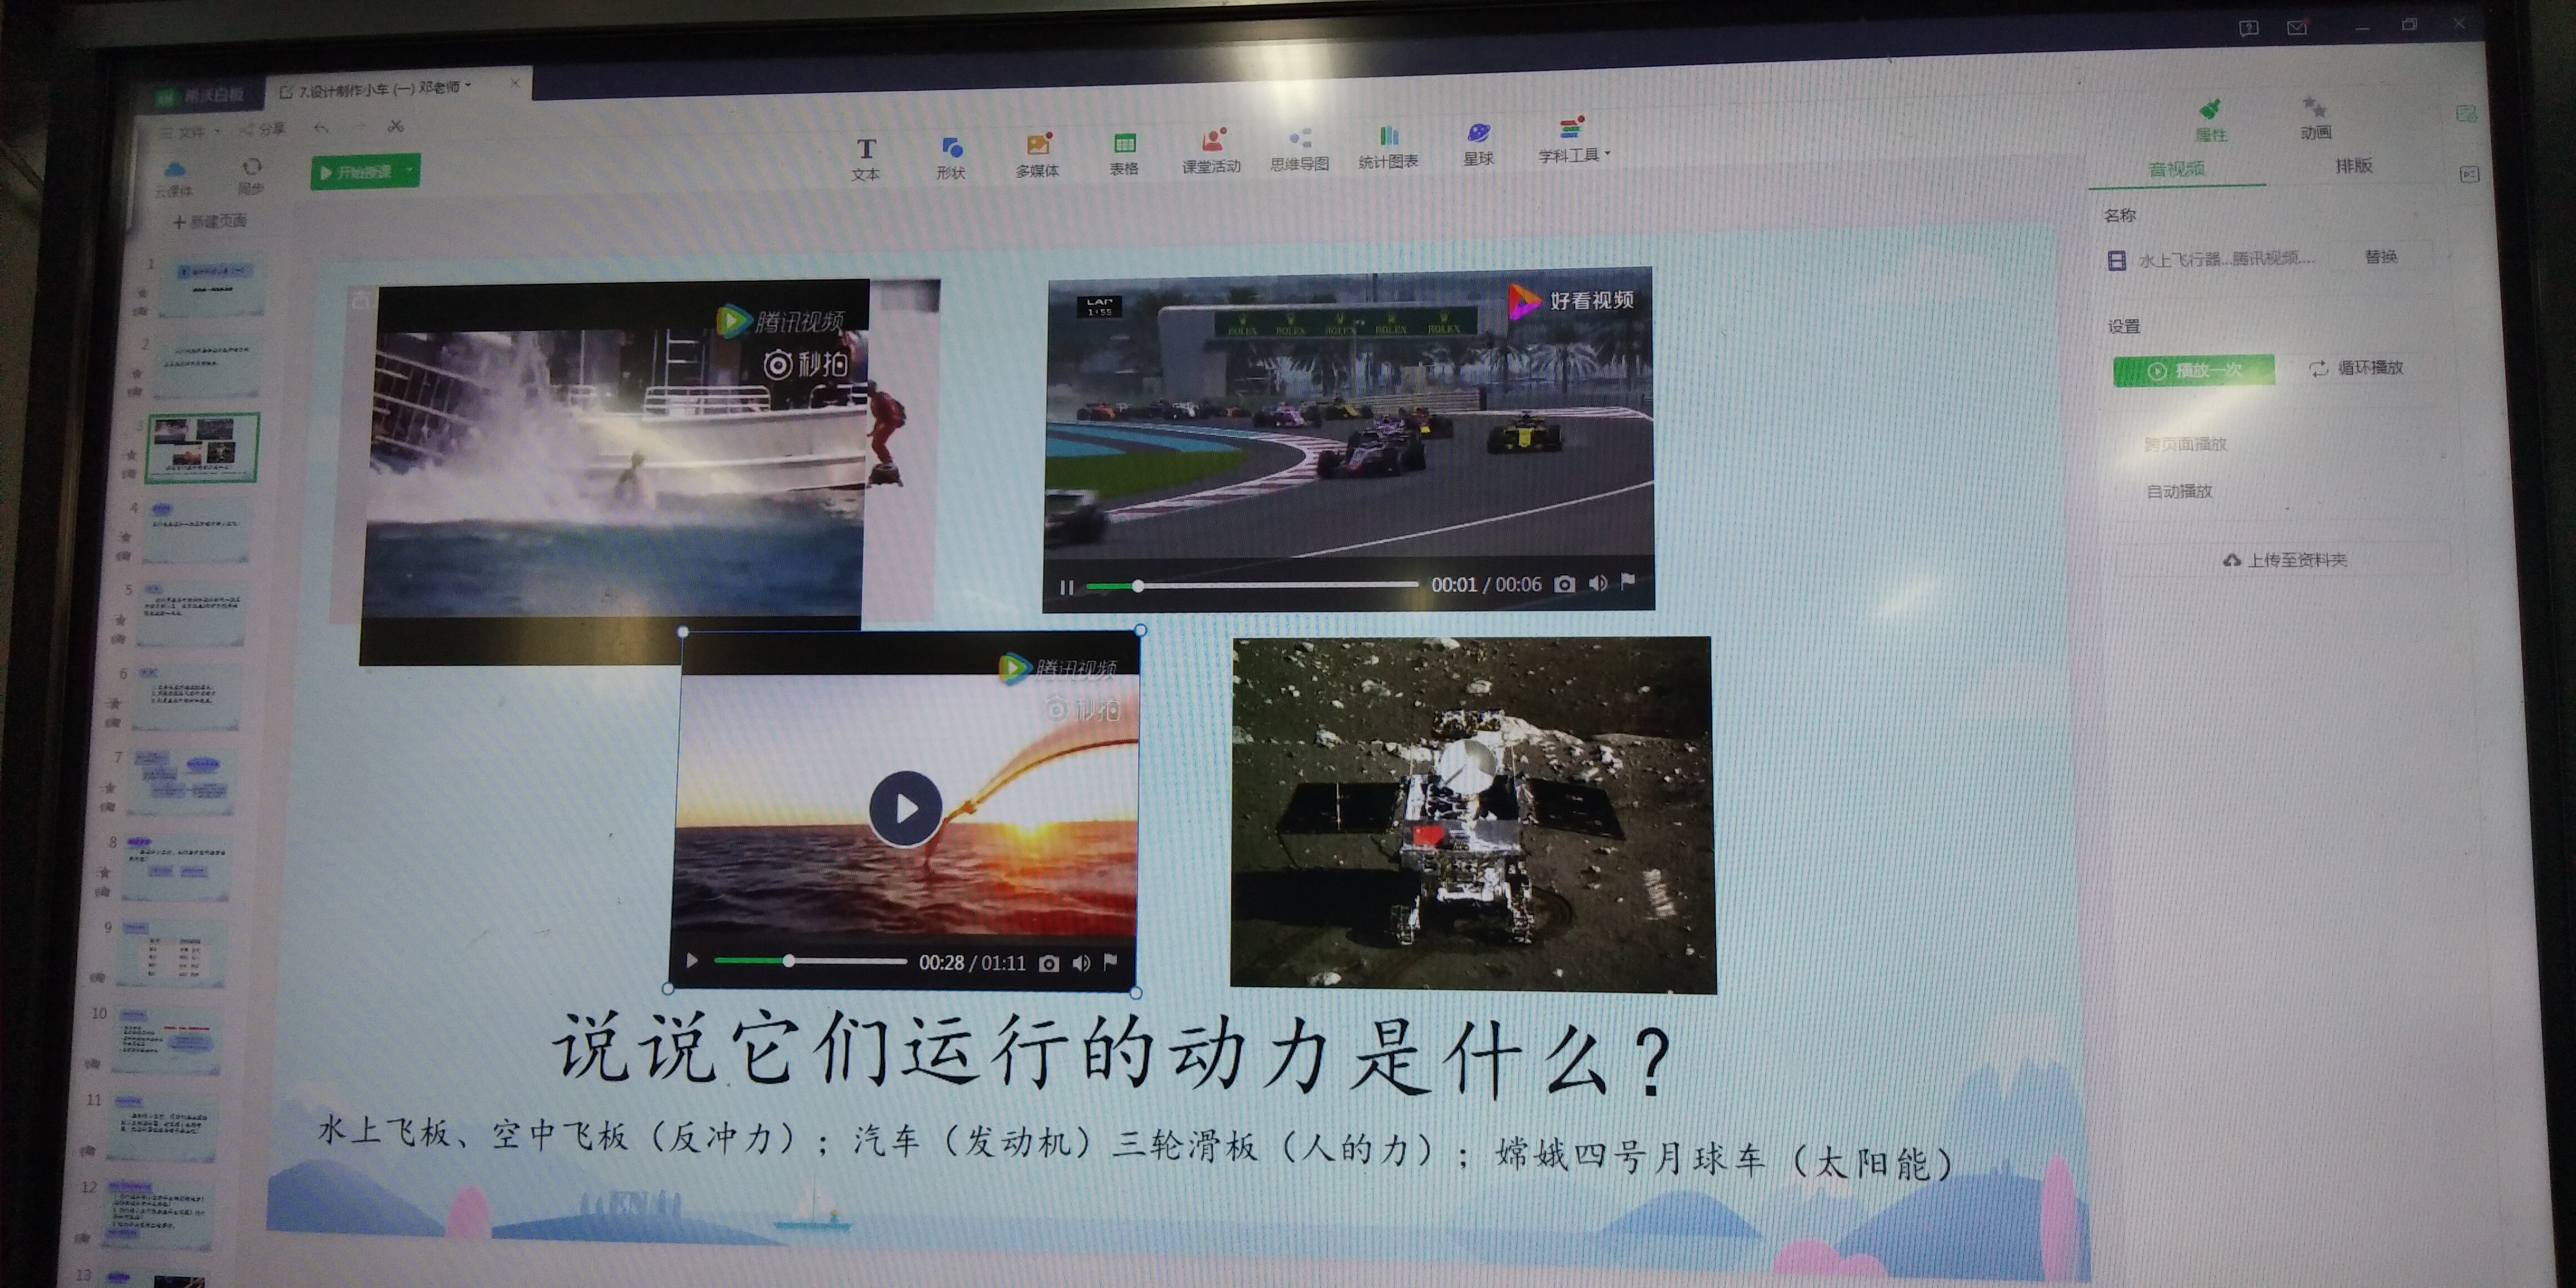Switch to the 排版 layout tab
The width and height of the screenshot is (2576, 1288).
[x=2353, y=166]
